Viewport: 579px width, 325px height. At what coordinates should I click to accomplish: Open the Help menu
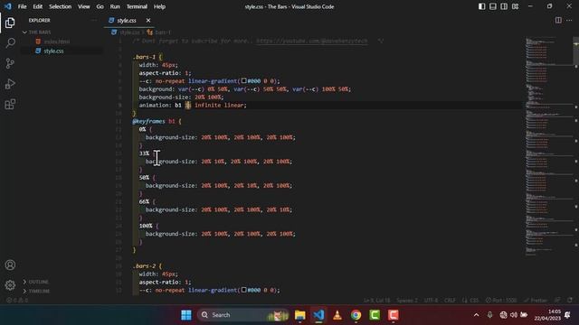pyautogui.click(x=159, y=6)
